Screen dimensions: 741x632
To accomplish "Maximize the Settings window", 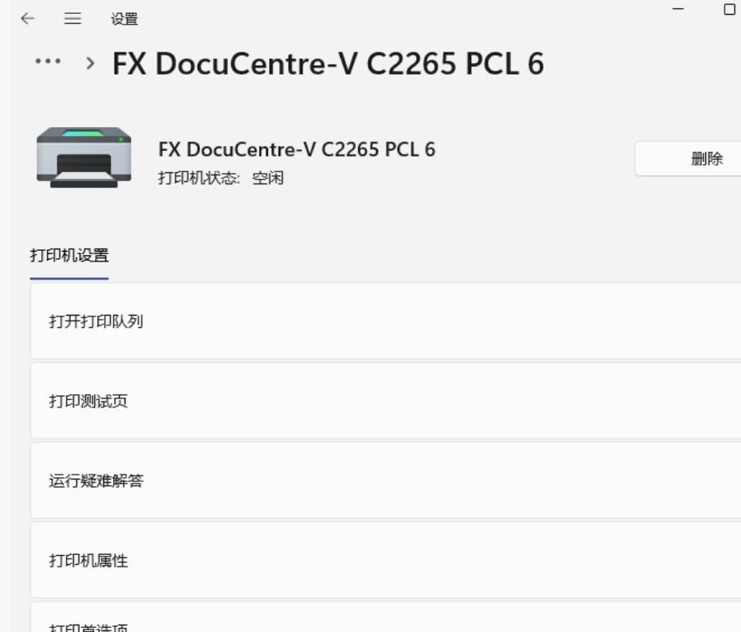I will (730, 10).
